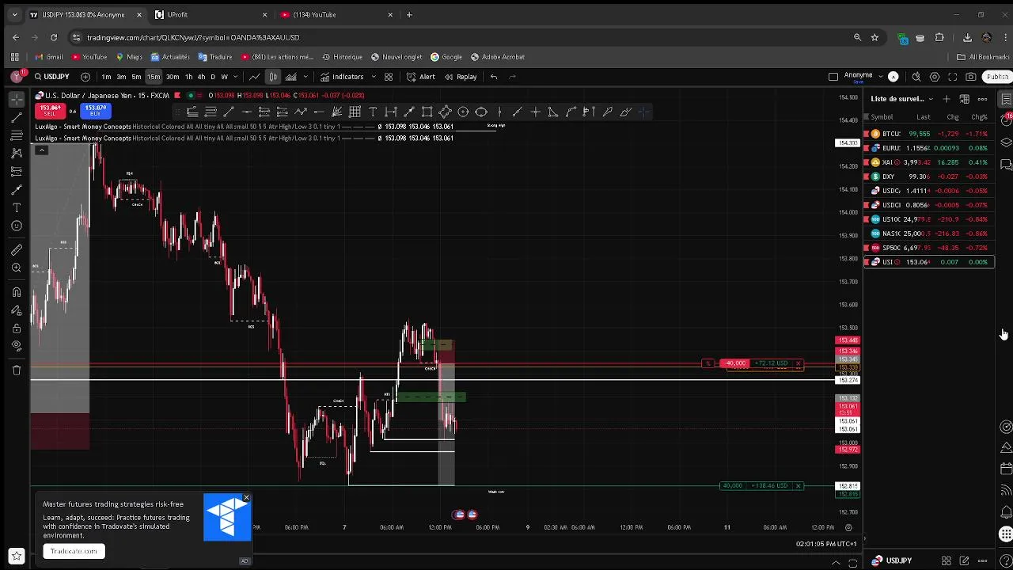
Task: Expand the Liste de surveillance dropdown
Action: point(931,99)
